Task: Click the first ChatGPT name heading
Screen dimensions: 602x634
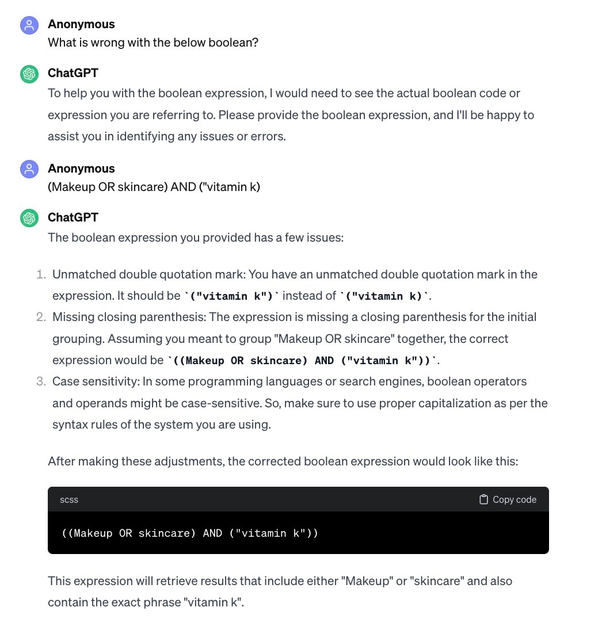Action: click(73, 73)
